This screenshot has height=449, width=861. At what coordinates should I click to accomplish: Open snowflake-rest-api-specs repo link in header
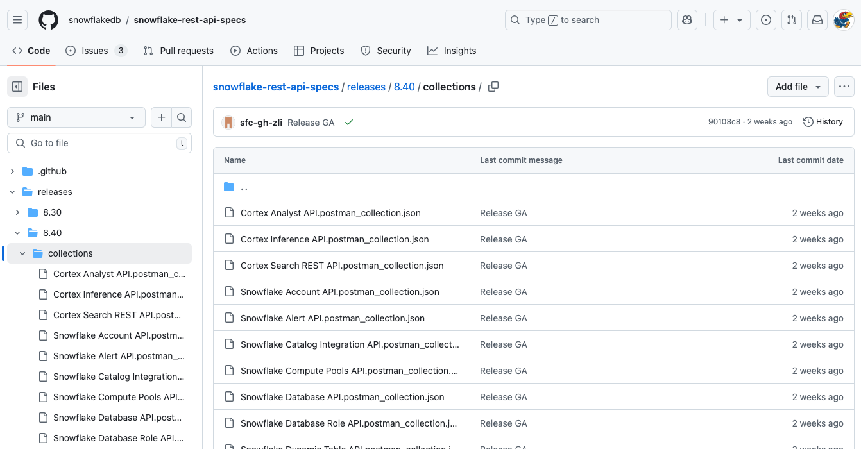pos(190,20)
